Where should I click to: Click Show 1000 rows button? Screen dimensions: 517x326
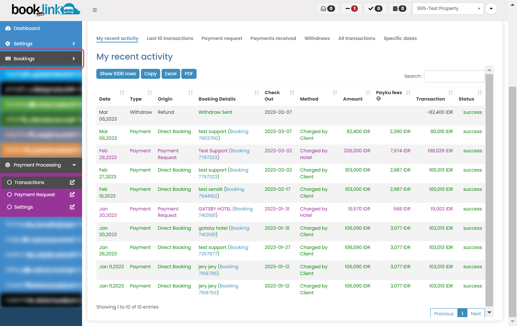[x=118, y=74]
